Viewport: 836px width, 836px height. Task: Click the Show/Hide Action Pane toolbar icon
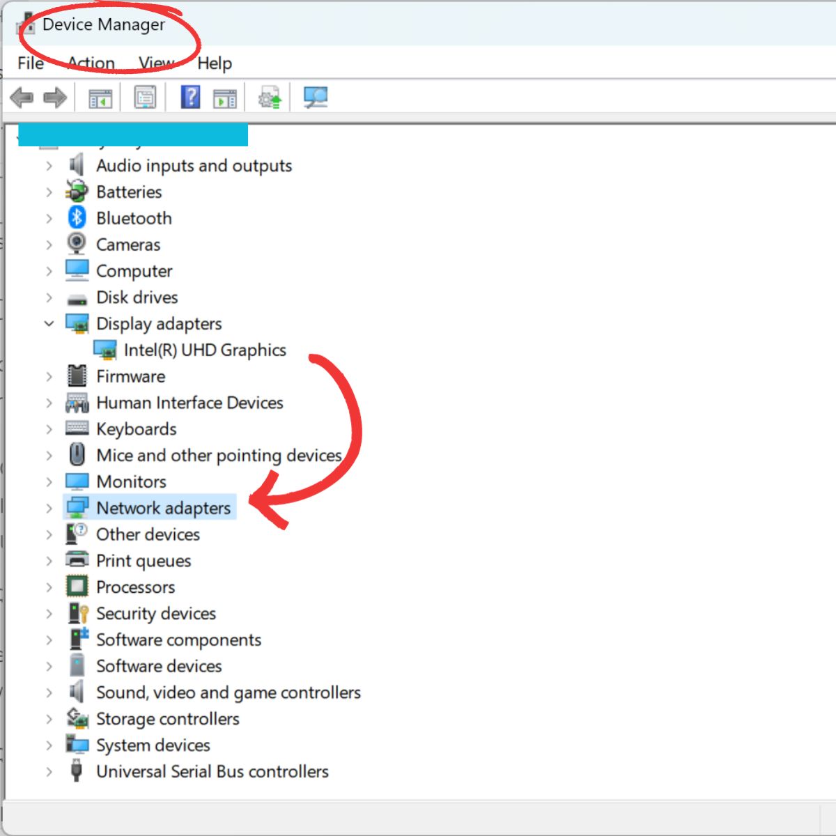click(224, 98)
